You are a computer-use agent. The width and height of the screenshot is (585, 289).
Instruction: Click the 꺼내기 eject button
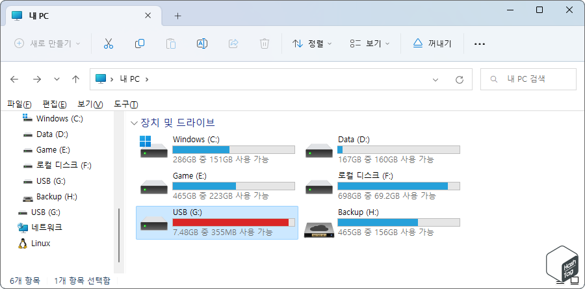tap(432, 44)
